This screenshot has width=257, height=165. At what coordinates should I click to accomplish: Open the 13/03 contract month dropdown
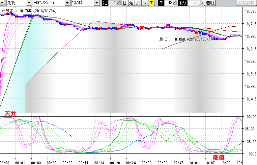tap(97, 3)
